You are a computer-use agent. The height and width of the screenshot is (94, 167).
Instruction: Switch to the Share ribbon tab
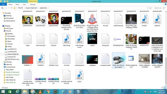pyautogui.click(x=17, y=4)
